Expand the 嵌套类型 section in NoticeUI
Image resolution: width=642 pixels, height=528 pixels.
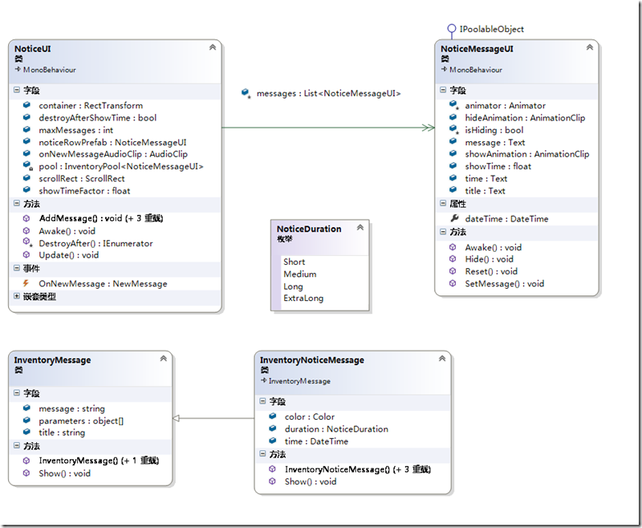coord(15,297)
